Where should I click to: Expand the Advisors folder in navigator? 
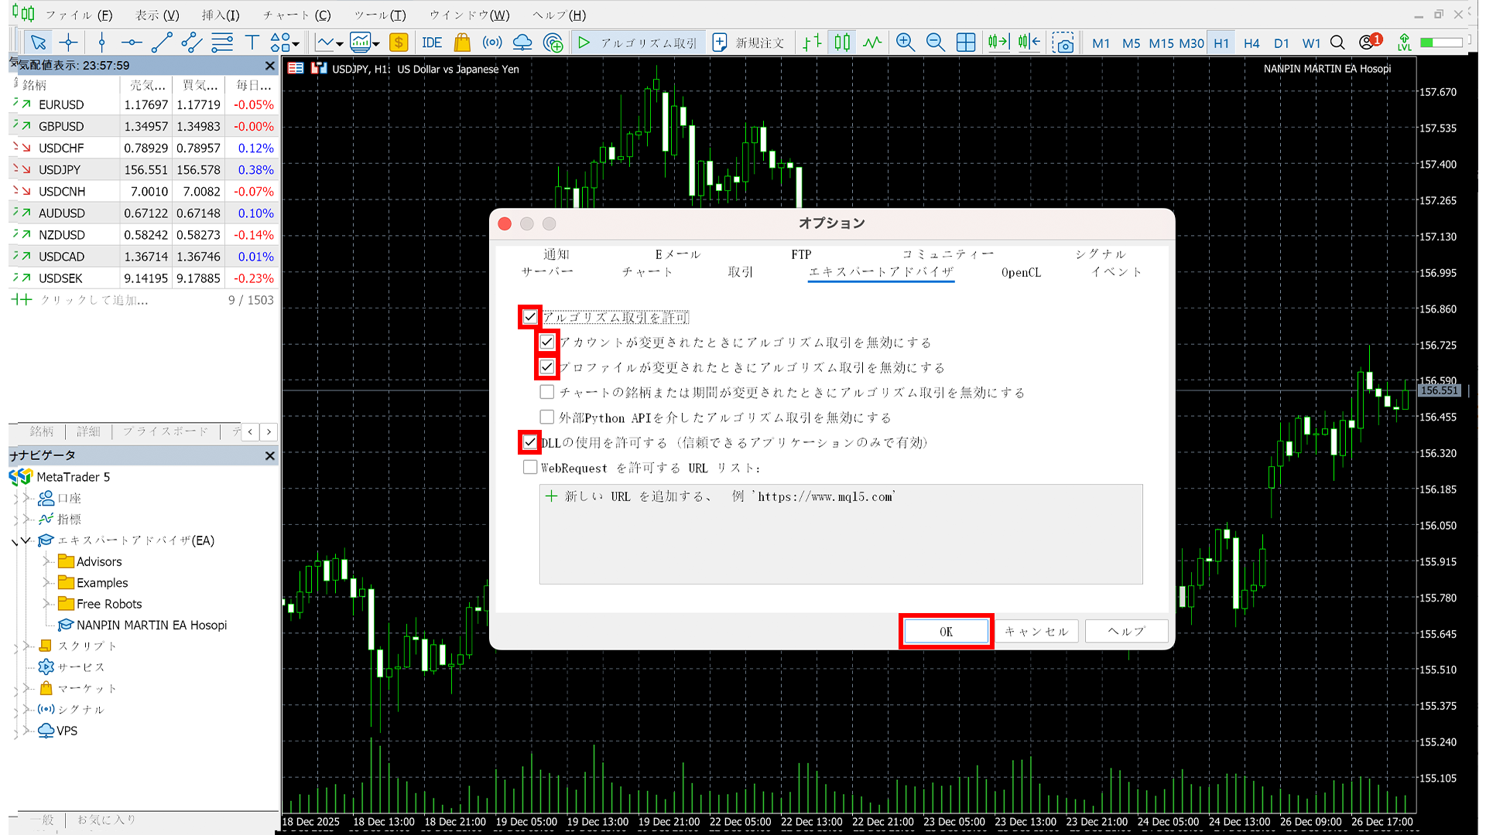click(47, 561)
